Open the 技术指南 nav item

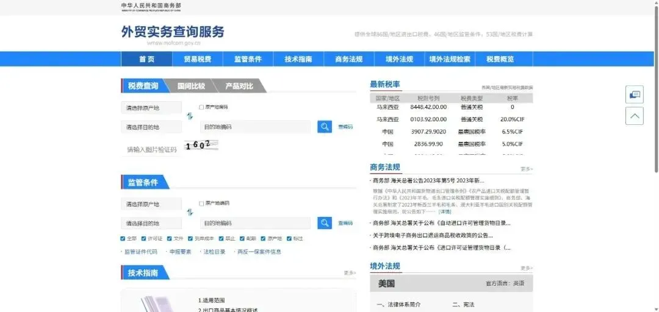click(x=298, y=59)
